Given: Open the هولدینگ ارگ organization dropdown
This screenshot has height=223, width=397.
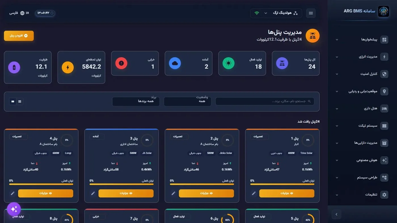Looking at the screenshot, I should (276, 13).
